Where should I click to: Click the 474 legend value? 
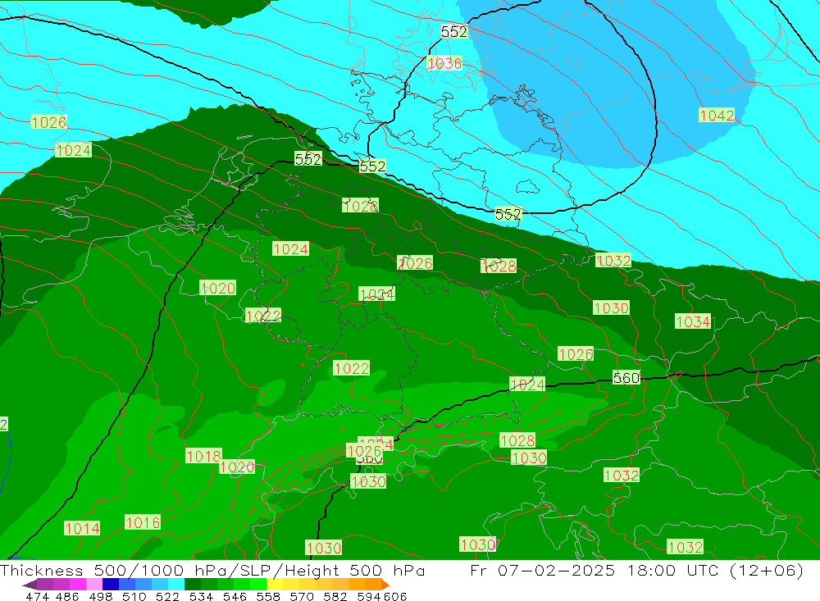(37, 596)
